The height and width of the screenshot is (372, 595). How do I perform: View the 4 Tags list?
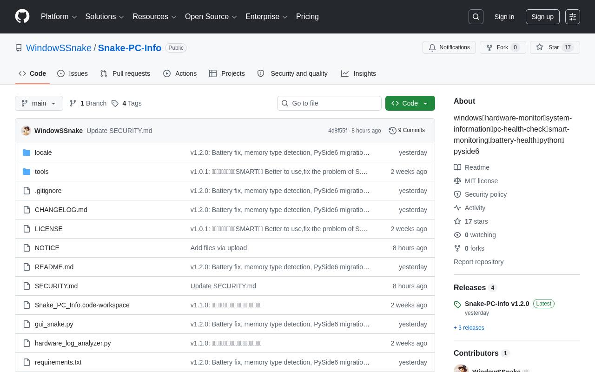click(126, 103)
